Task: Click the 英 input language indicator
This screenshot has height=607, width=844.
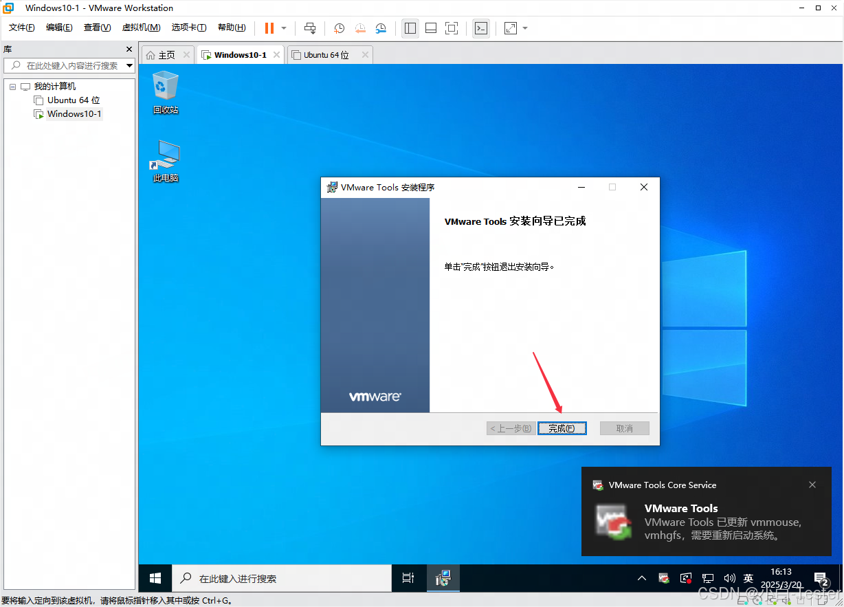Action: tap(748, 578)
